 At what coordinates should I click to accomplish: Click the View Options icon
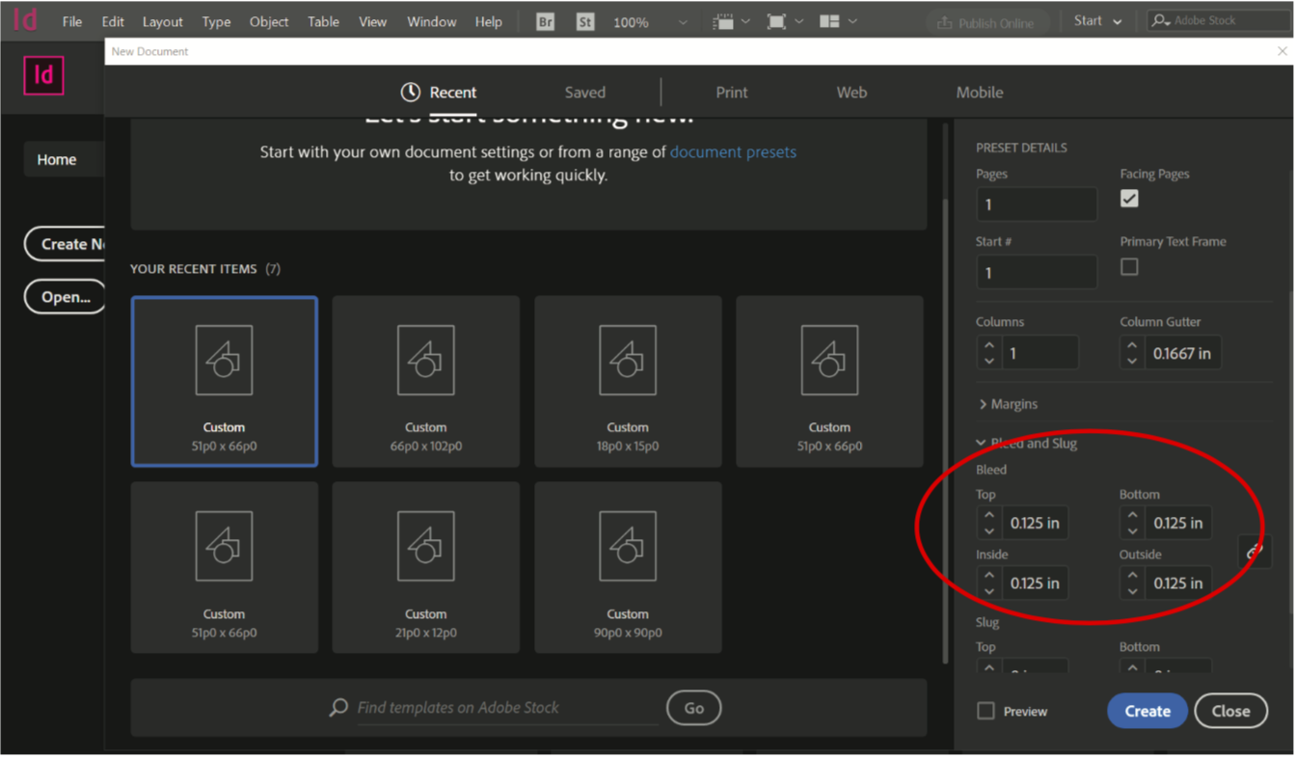723,21
